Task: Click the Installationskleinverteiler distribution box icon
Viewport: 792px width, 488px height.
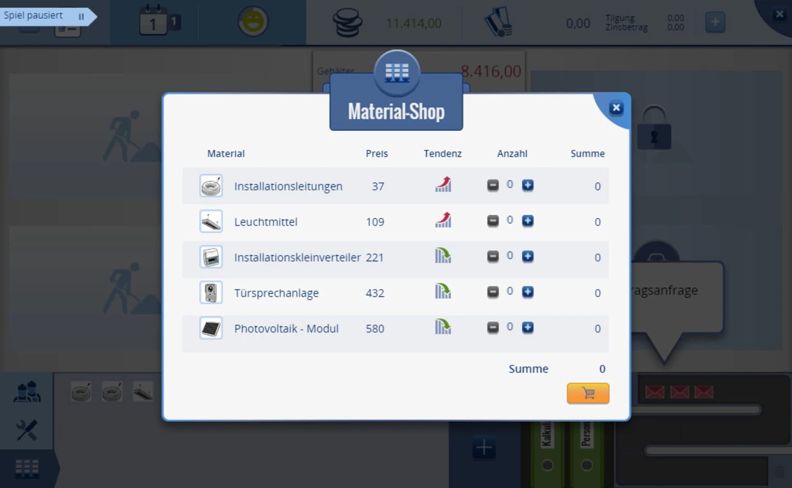Action: coord(211,257)
